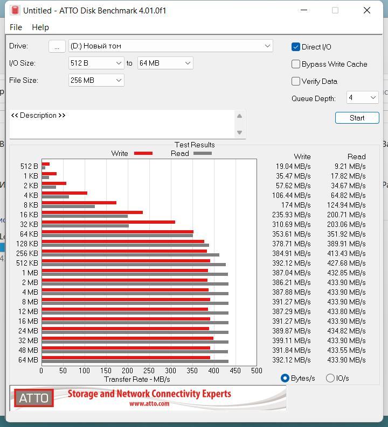The height and width of the screenshot is (427, 388).
Task: Click the Write value 106.44 MB/s
Action: pyautogui.click(x=292, y=196)
